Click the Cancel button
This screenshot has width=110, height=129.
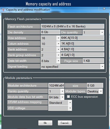(65, 123)
